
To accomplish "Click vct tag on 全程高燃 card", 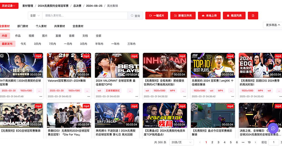I will tap(147, 91).
